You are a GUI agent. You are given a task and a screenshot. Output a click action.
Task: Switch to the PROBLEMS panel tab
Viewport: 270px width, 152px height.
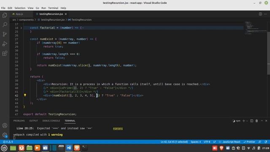click(x=19, y=121)
